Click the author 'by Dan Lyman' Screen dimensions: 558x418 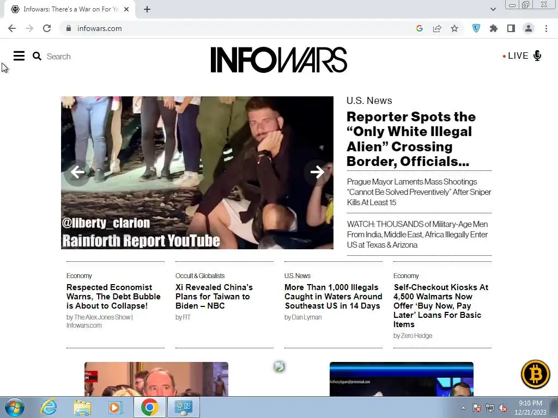click(303, 317)
